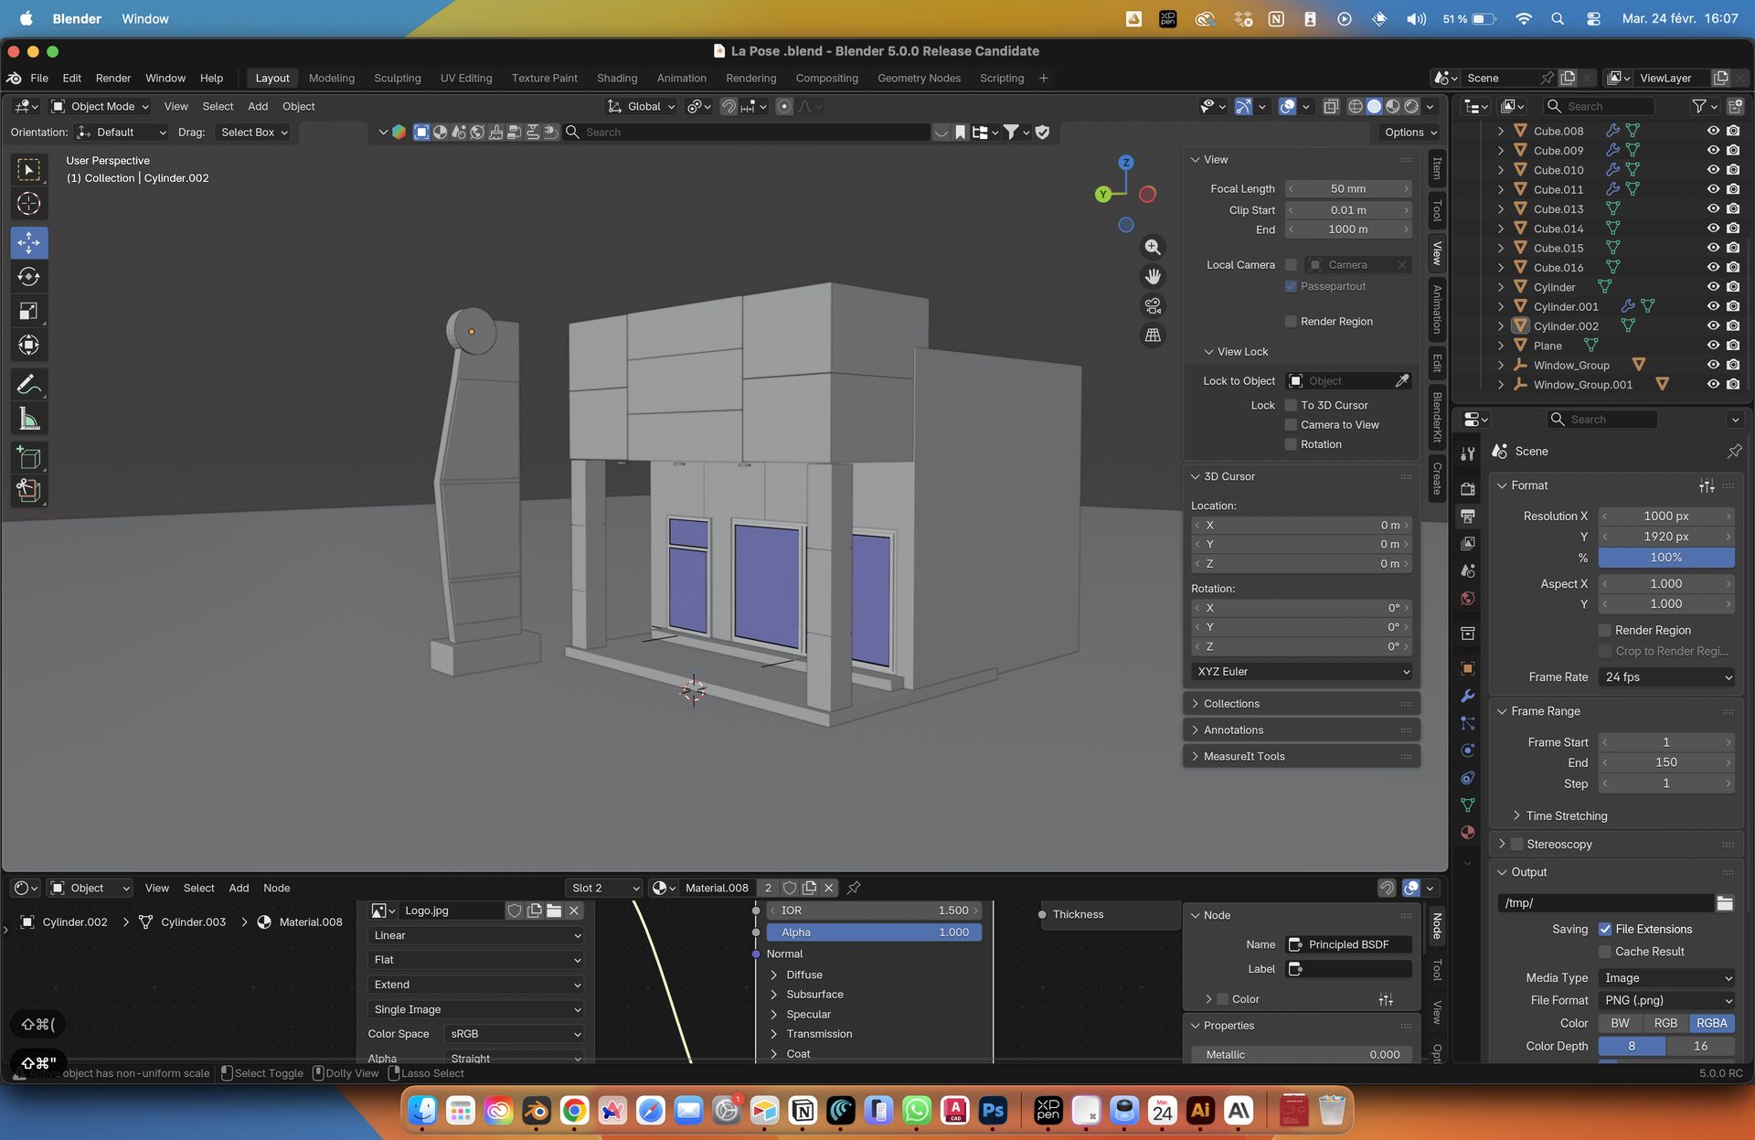1755x1140 pixels.
Task: Open the Render menu
Action: (x=113, y=78)
